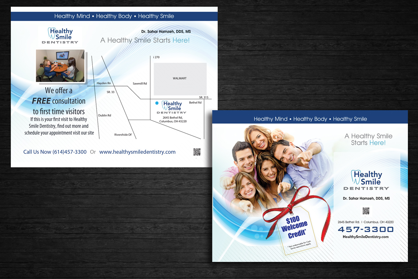Click the QR code near the phone number
This screenshot has width=418, height=279.
pos(197,152)
